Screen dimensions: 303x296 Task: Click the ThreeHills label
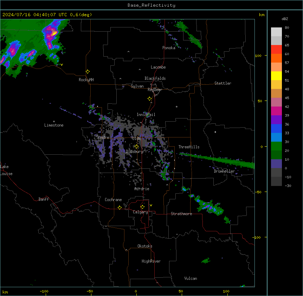(189, 147)
